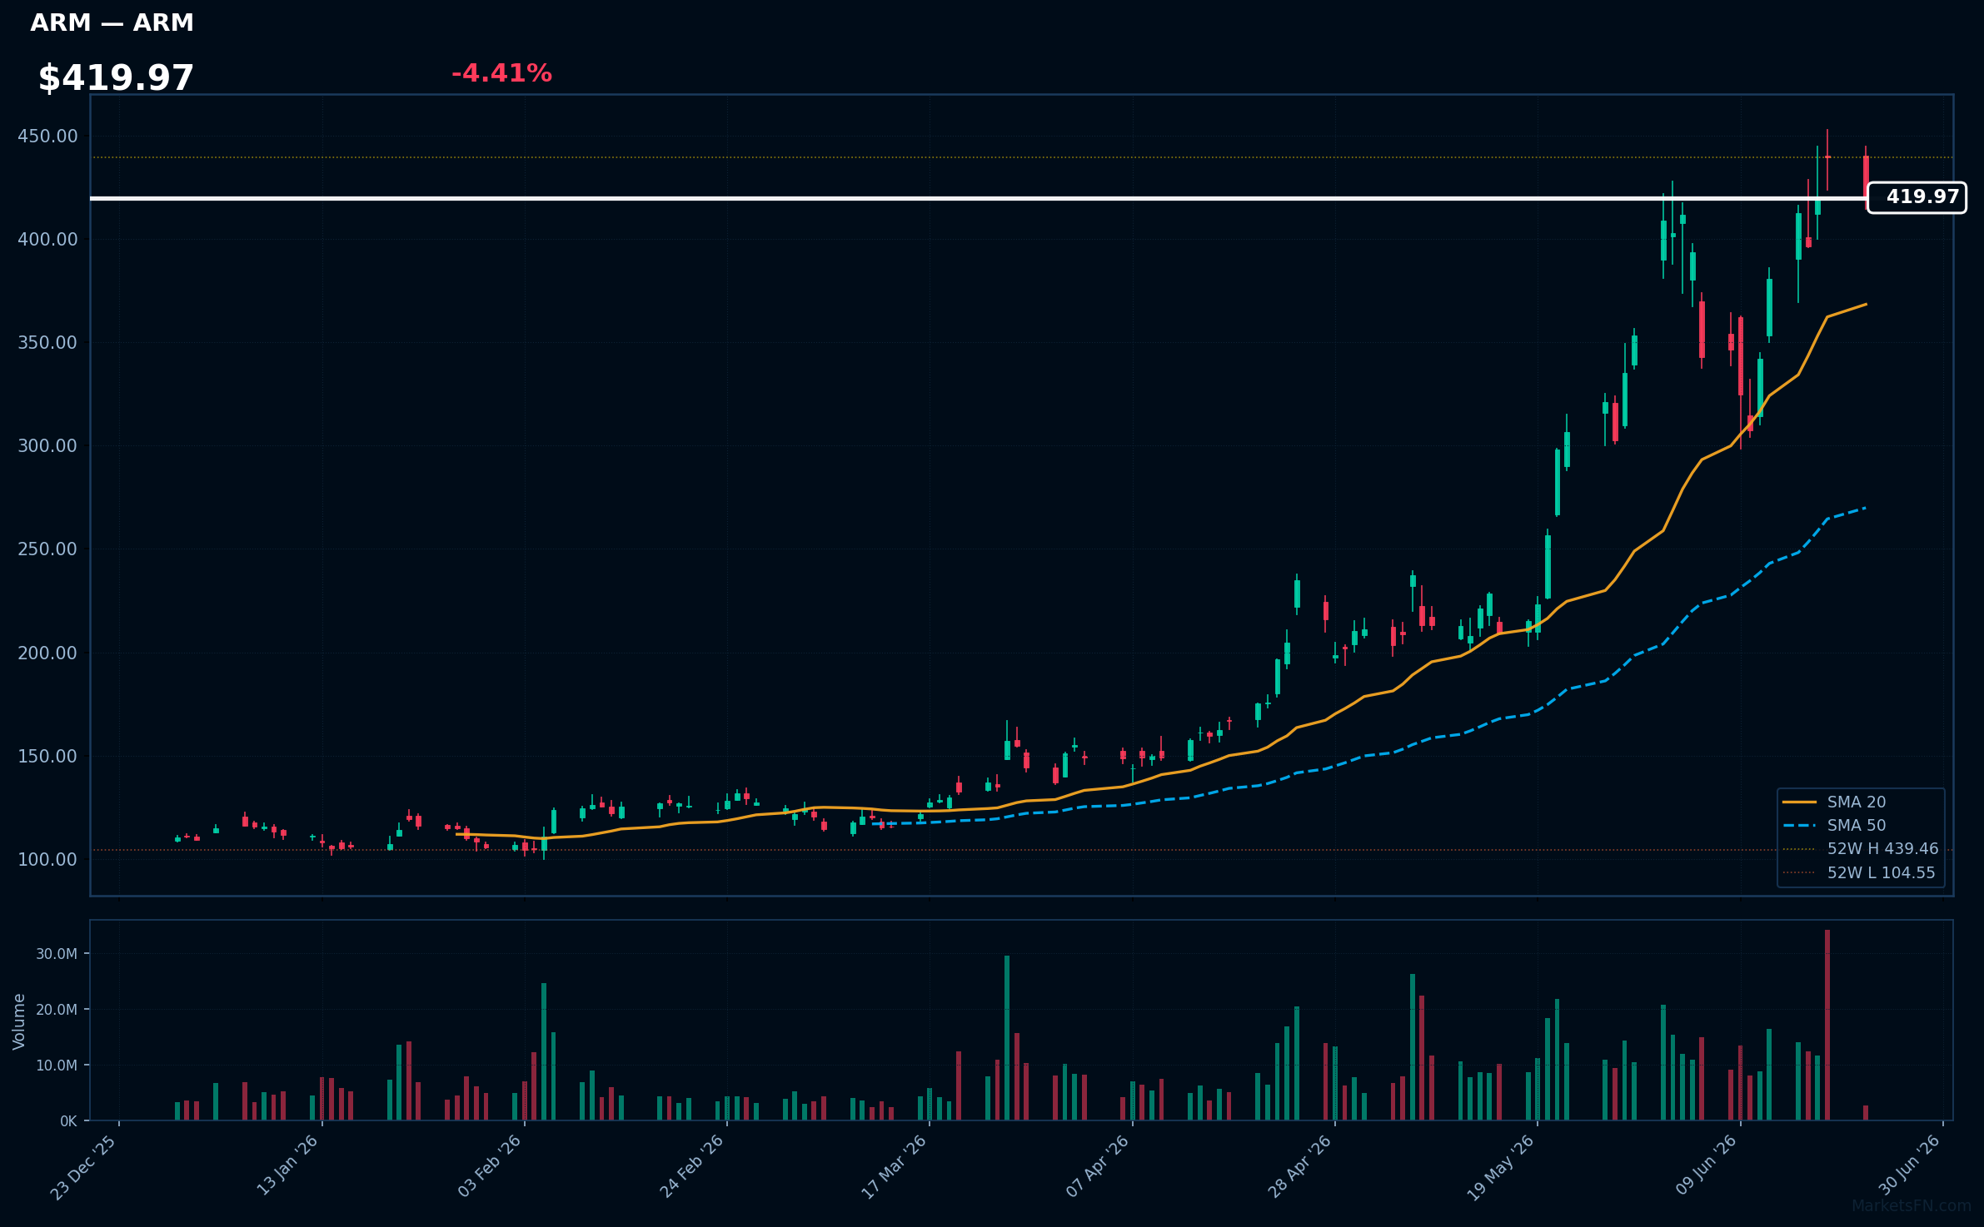Image resolution: width=1984 pixels, height=1227 pixels.
Task: Select the large "$419.97" price header
Action: (116, 78)
